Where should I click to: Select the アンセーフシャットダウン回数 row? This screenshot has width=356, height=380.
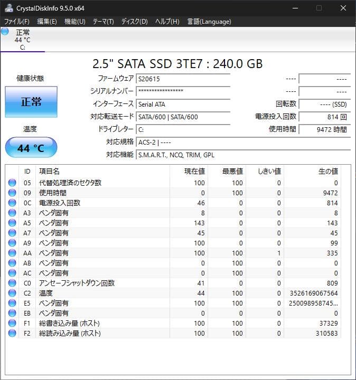[x=173, y=283]
